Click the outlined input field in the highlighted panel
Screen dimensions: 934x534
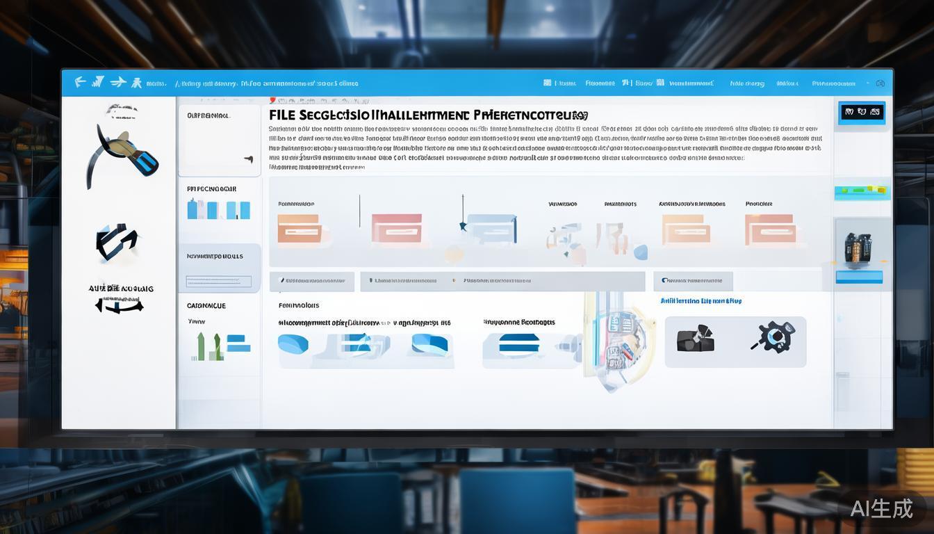pos(218,282)
